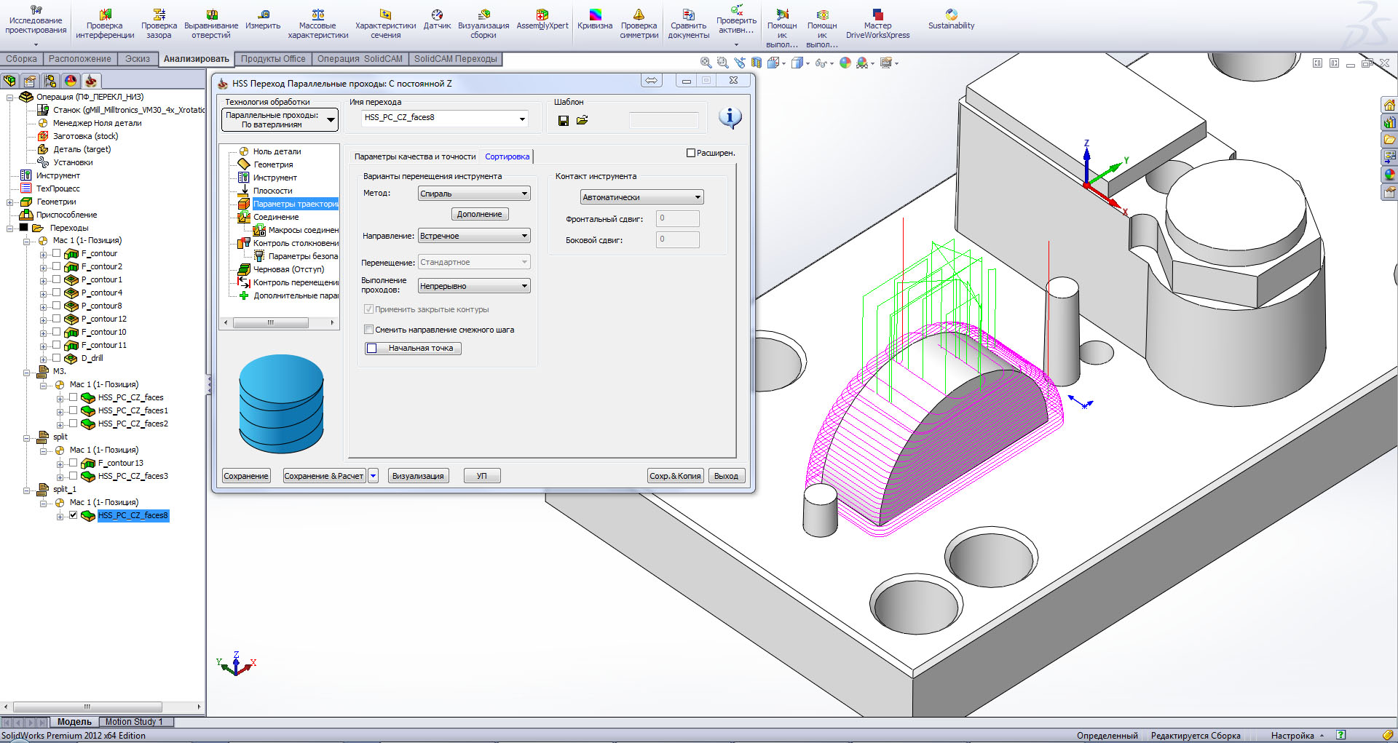
Task: Click the Сохранение button
Action: click(x=246, y=476)
